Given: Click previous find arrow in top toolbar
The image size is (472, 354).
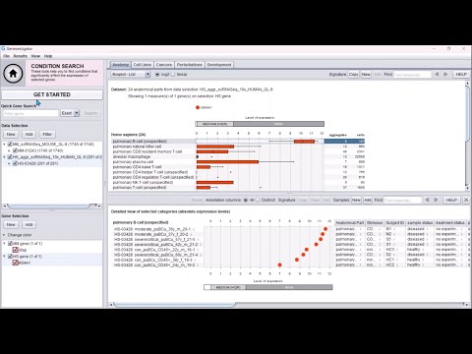Looking at the screenshot, I should tap(437, 75).
